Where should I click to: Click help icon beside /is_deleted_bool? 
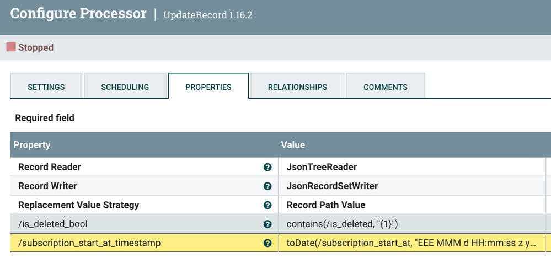[268, 224]
